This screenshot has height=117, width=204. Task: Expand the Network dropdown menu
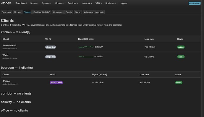click(87, 3)
